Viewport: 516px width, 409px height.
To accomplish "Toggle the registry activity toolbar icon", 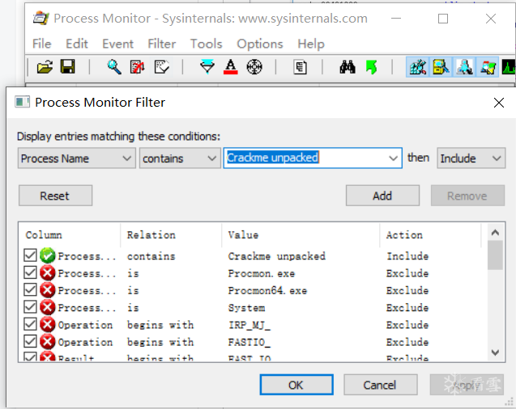I will pos(418,67).
